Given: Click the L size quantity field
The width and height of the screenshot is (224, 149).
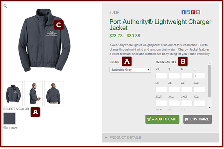Looking at the screenshot, I should (x=199, y=76).
